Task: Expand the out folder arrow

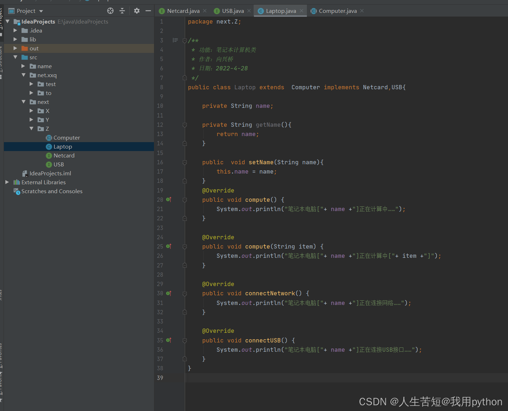Action: [15, 48]
